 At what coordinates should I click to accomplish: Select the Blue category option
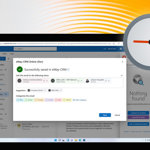[x=20, y=100]
